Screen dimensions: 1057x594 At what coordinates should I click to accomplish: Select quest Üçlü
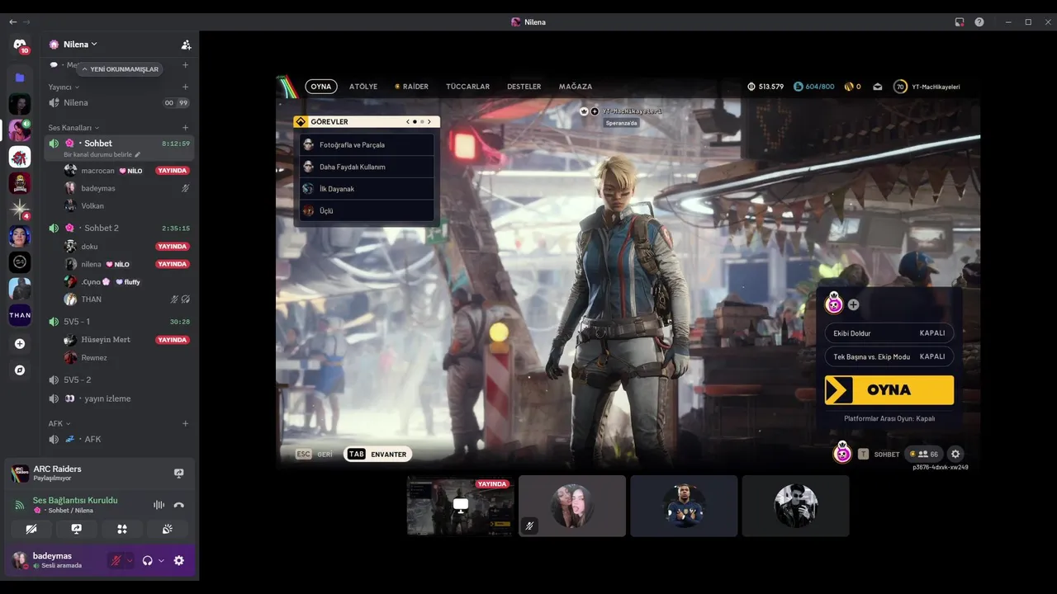[367, 211]
